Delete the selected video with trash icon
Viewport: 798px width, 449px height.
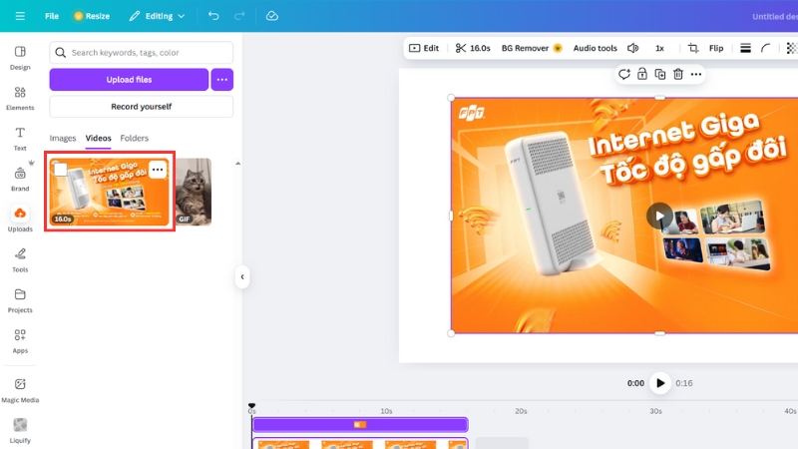click(x=678, y=74)
